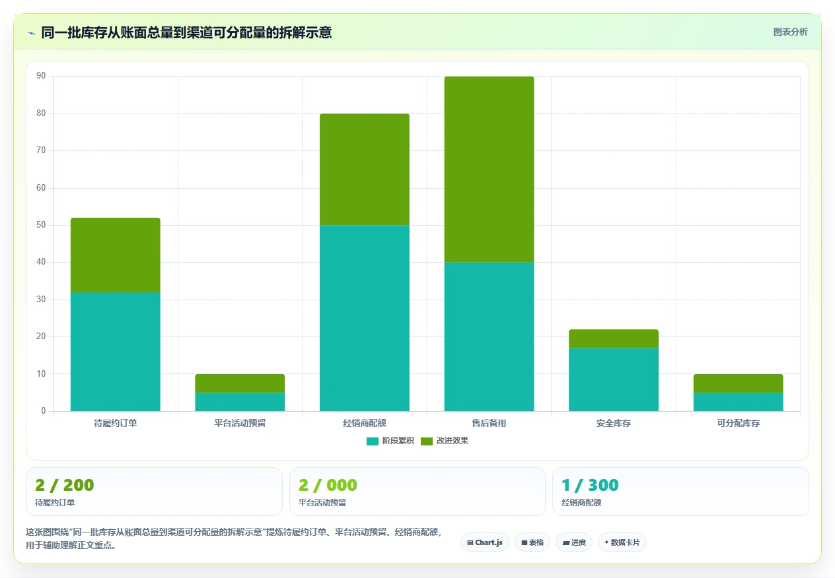Click the green segment of 售后备用 bar
835x578 pixels.
tap(489, 170)
